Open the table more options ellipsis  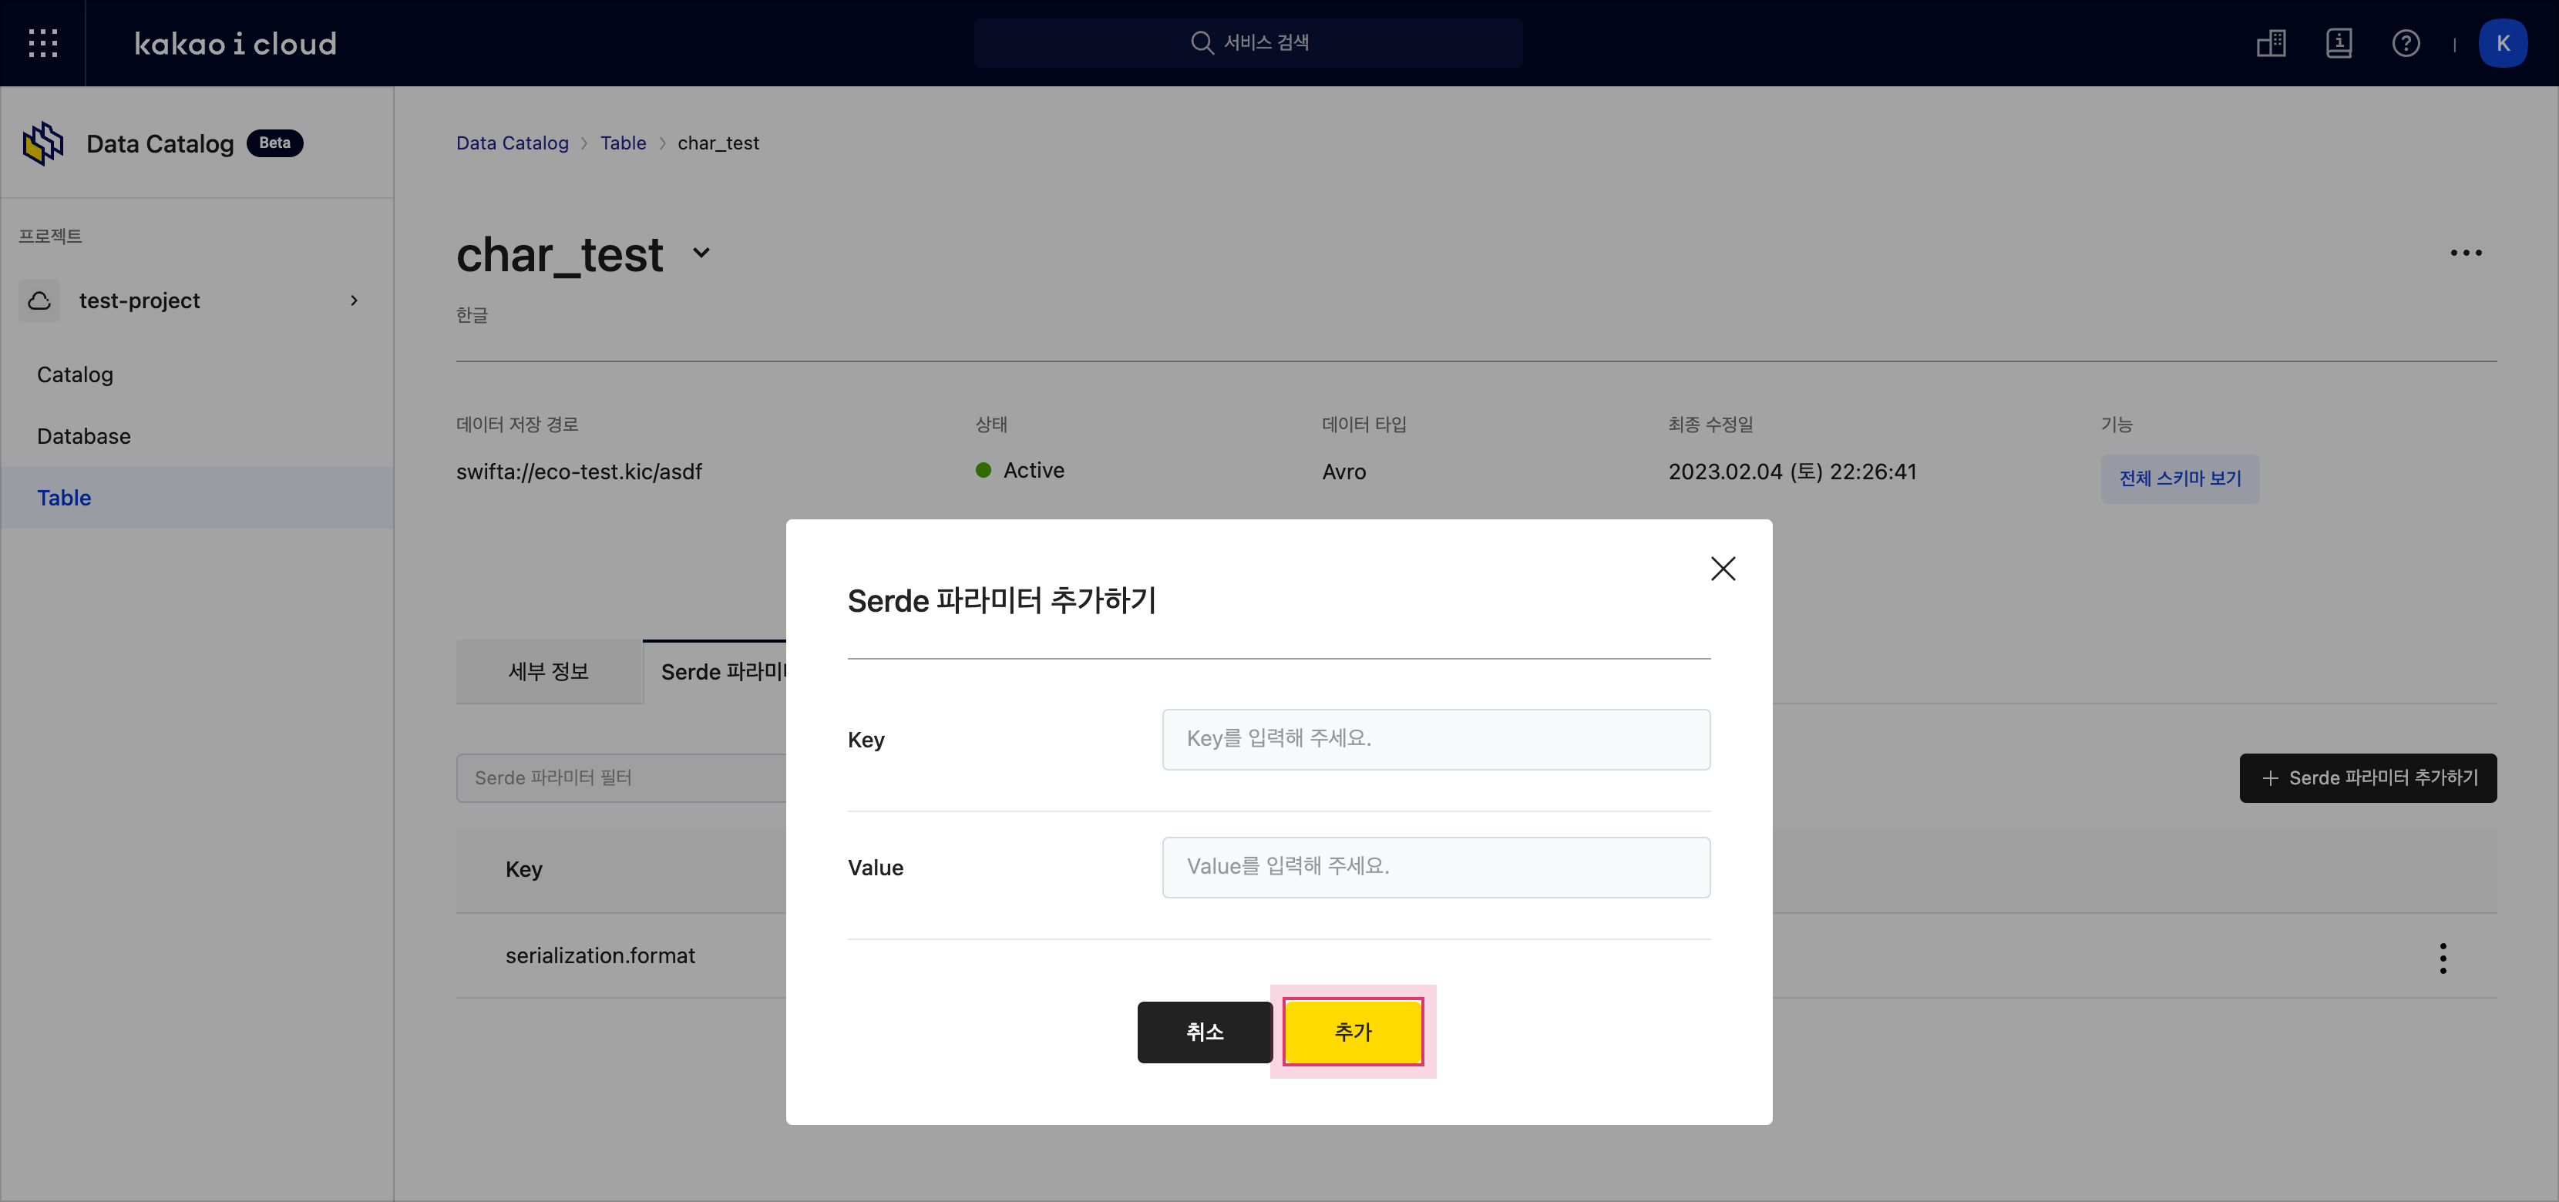coord(2466,252)
